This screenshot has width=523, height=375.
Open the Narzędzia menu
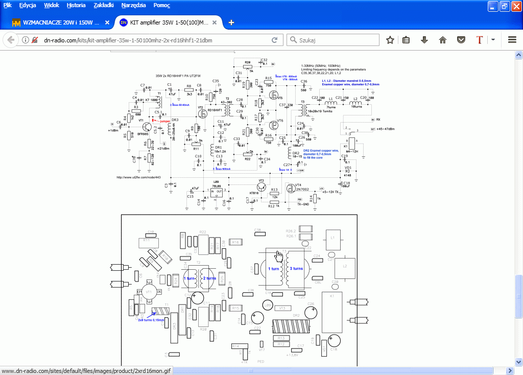(133, 6)
